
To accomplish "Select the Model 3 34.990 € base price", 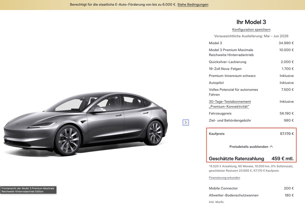I will click(x=286, y=43).
